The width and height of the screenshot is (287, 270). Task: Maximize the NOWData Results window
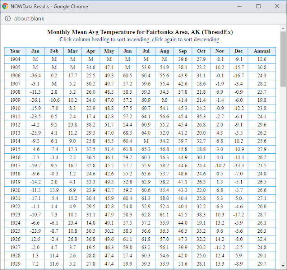(x=258, y=6)
